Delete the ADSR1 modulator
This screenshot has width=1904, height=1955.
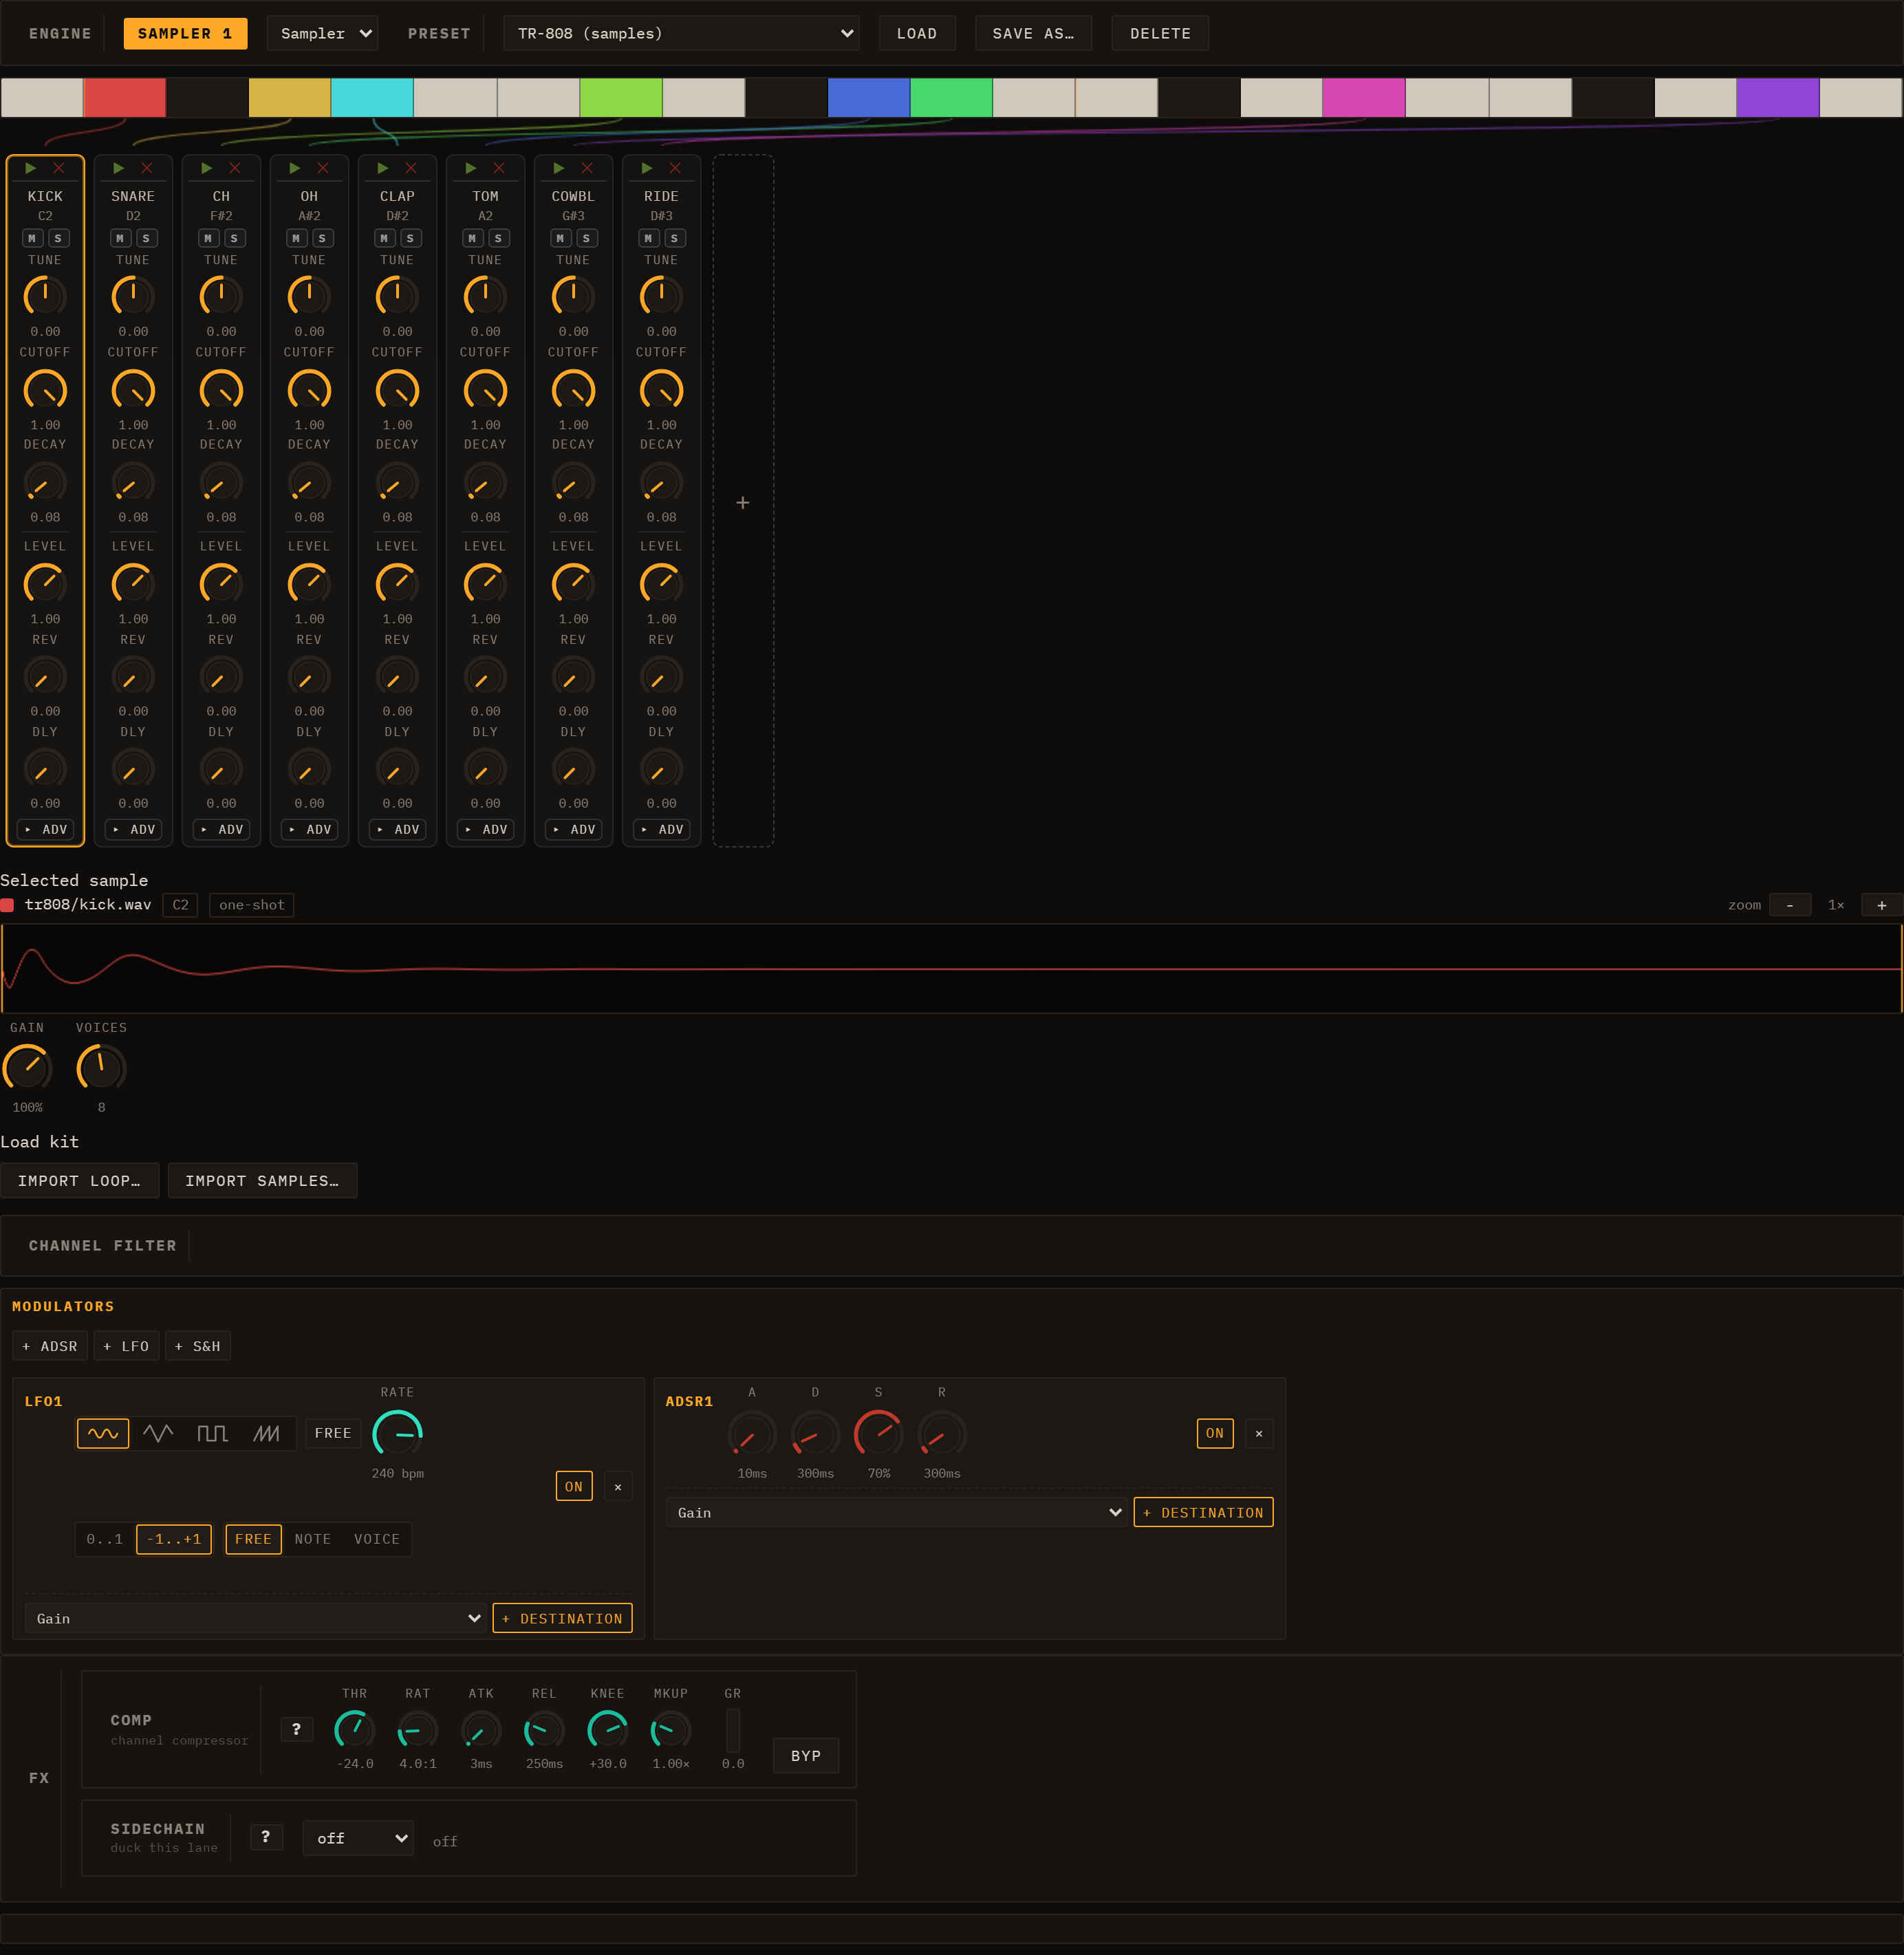(x=1259, y=1433)
